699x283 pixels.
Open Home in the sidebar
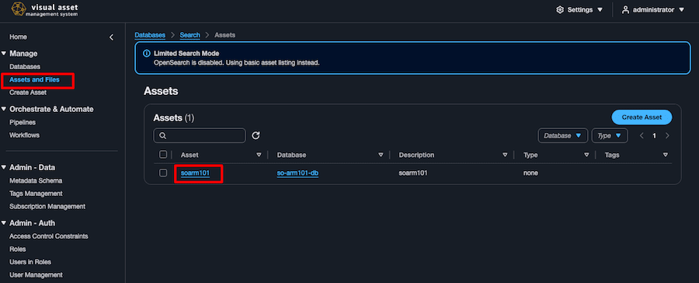(19, 37)
